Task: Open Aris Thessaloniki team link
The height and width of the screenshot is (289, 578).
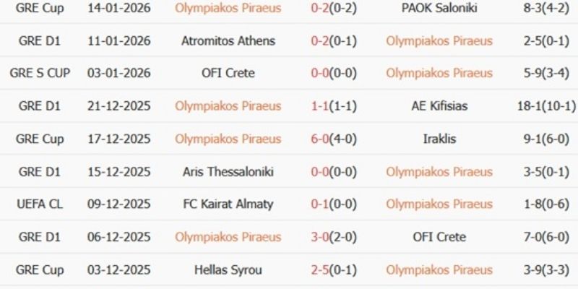Action: (x=228, y=172)
